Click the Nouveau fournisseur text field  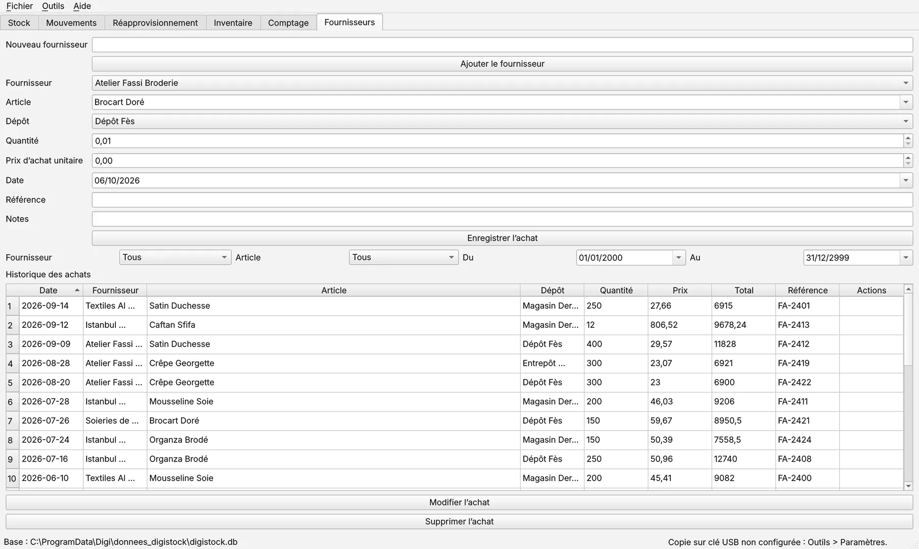coord(502,45)
